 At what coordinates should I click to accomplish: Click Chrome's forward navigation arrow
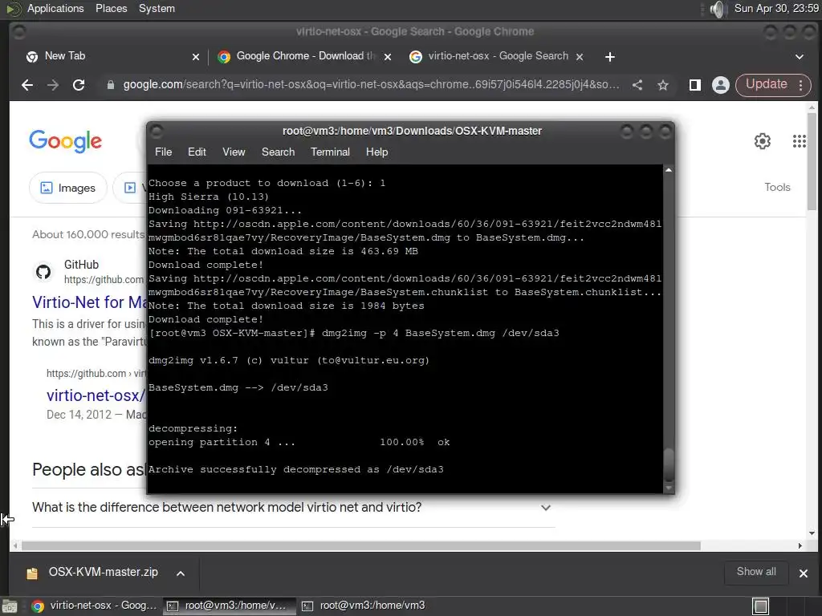click(x=53, y=85)
